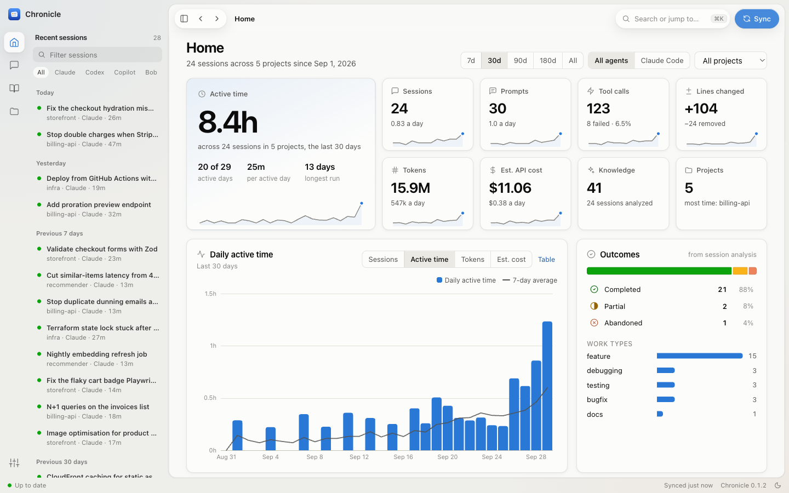Image resolution: width=789 pixels, height=493 pixels.
Task: Click the Tokens hash icon
Action: click(395, 170)
